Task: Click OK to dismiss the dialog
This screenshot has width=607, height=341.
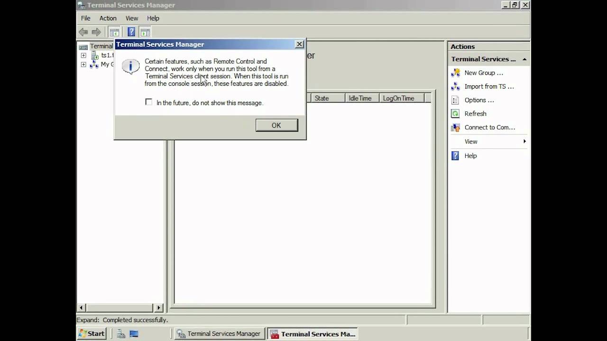Action: 277,125
